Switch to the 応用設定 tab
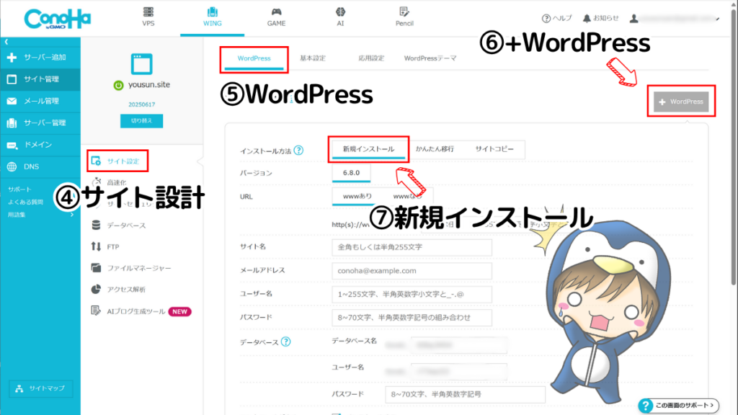Image resolution: width=738 pixels, height=415 pixels. (371, 58)
